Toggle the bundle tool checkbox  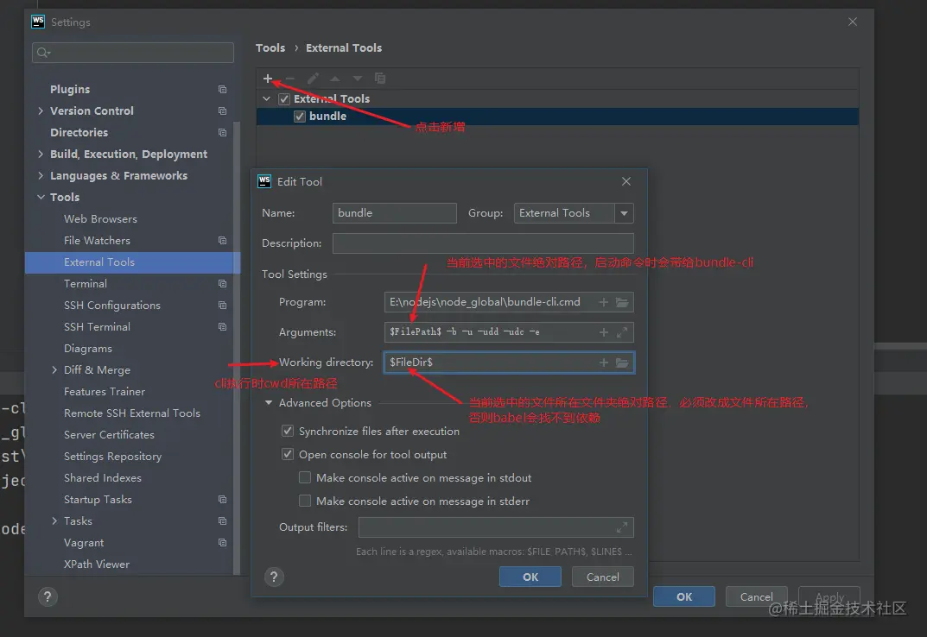click(300, 116)
